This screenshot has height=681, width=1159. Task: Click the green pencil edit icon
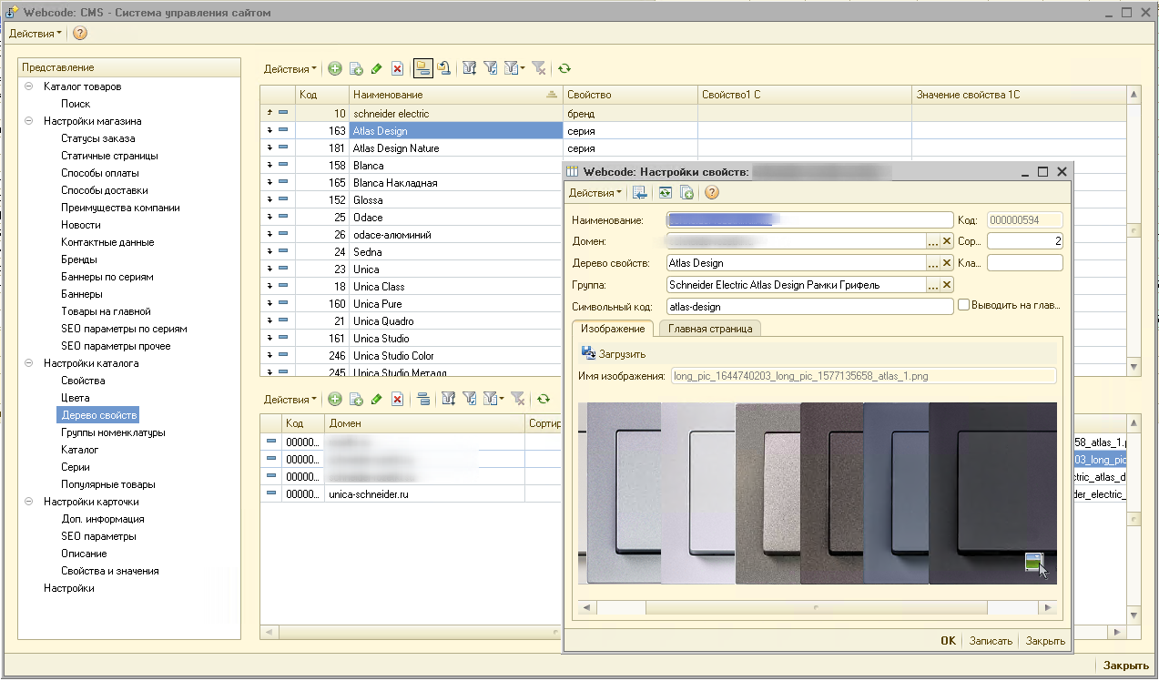coord(376,69)
